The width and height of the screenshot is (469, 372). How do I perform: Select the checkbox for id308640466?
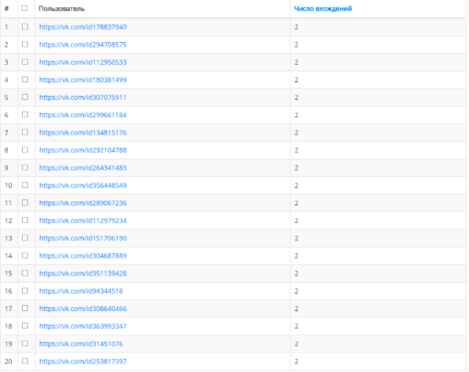click(25, 308)
